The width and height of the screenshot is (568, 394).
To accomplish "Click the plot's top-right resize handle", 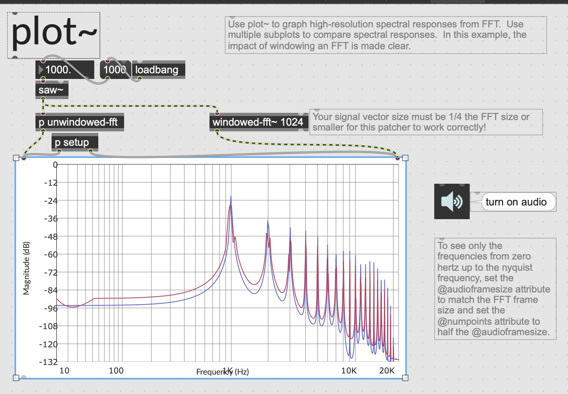I will 405,158.
